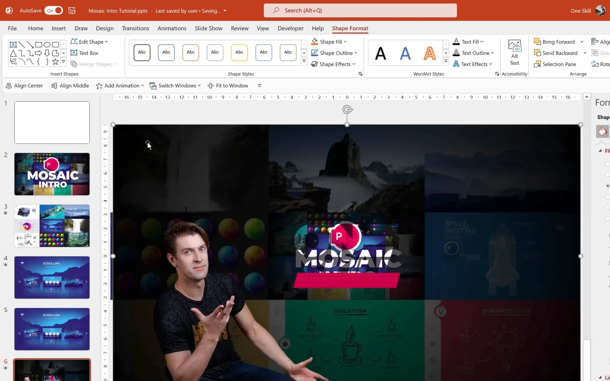Apply the orange WordArt A style

(x=430, y=53)
